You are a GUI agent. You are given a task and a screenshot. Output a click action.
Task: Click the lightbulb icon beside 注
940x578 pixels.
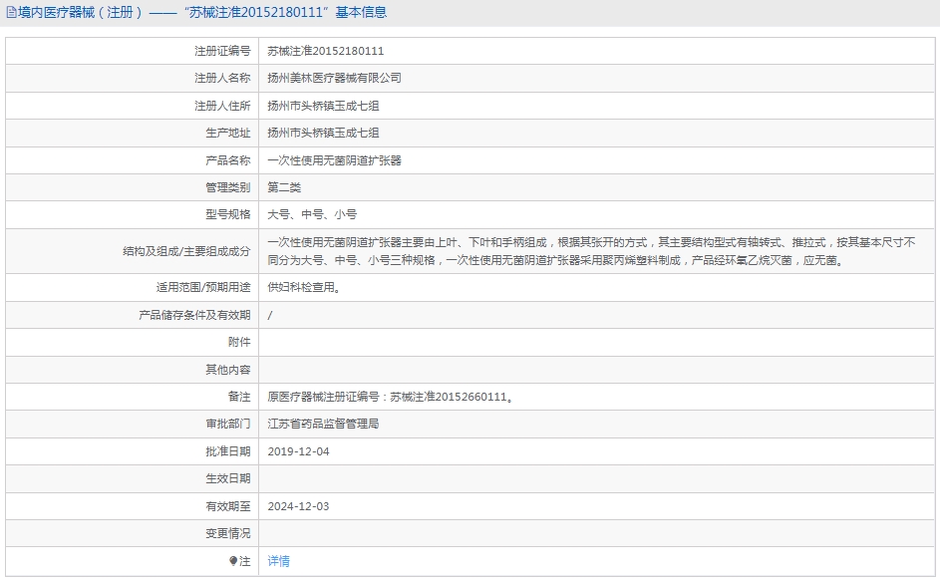pyautogui.click(x=230, y=561)
